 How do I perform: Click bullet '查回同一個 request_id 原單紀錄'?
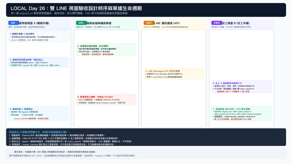pyautogui.click(x=24, y=112)
